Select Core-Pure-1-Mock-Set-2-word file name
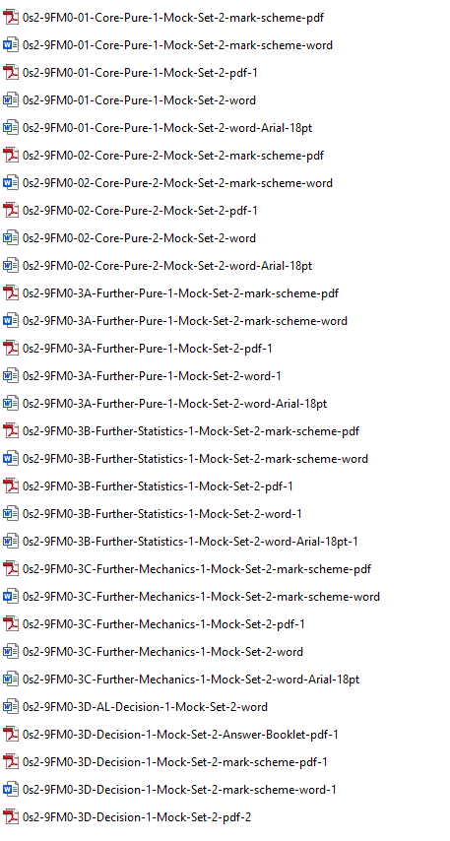Screen dimensions: 450x841 coord(140,100)
